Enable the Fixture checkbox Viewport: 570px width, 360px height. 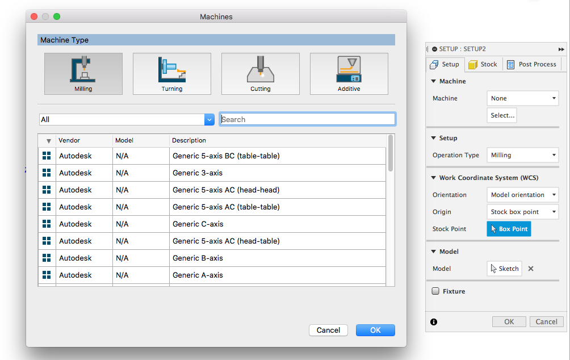click(x=435, y=291)
